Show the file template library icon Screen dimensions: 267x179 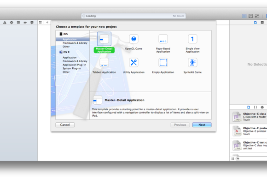[x=249, y=107]
